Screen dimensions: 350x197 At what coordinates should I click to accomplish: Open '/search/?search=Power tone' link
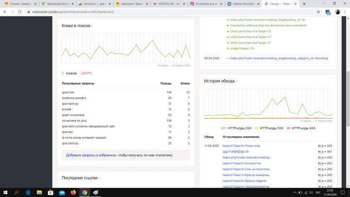[241, 146]
